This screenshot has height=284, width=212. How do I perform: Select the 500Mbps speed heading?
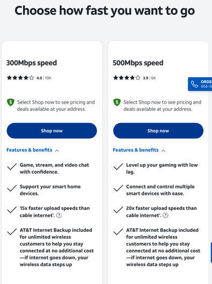point(138,63)
